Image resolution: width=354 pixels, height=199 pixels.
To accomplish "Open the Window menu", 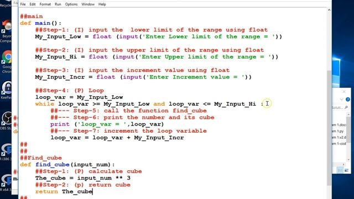I will [x=88, y=4].
